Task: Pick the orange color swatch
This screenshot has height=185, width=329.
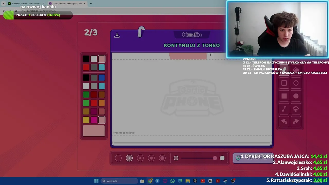Action: [102, 103]
